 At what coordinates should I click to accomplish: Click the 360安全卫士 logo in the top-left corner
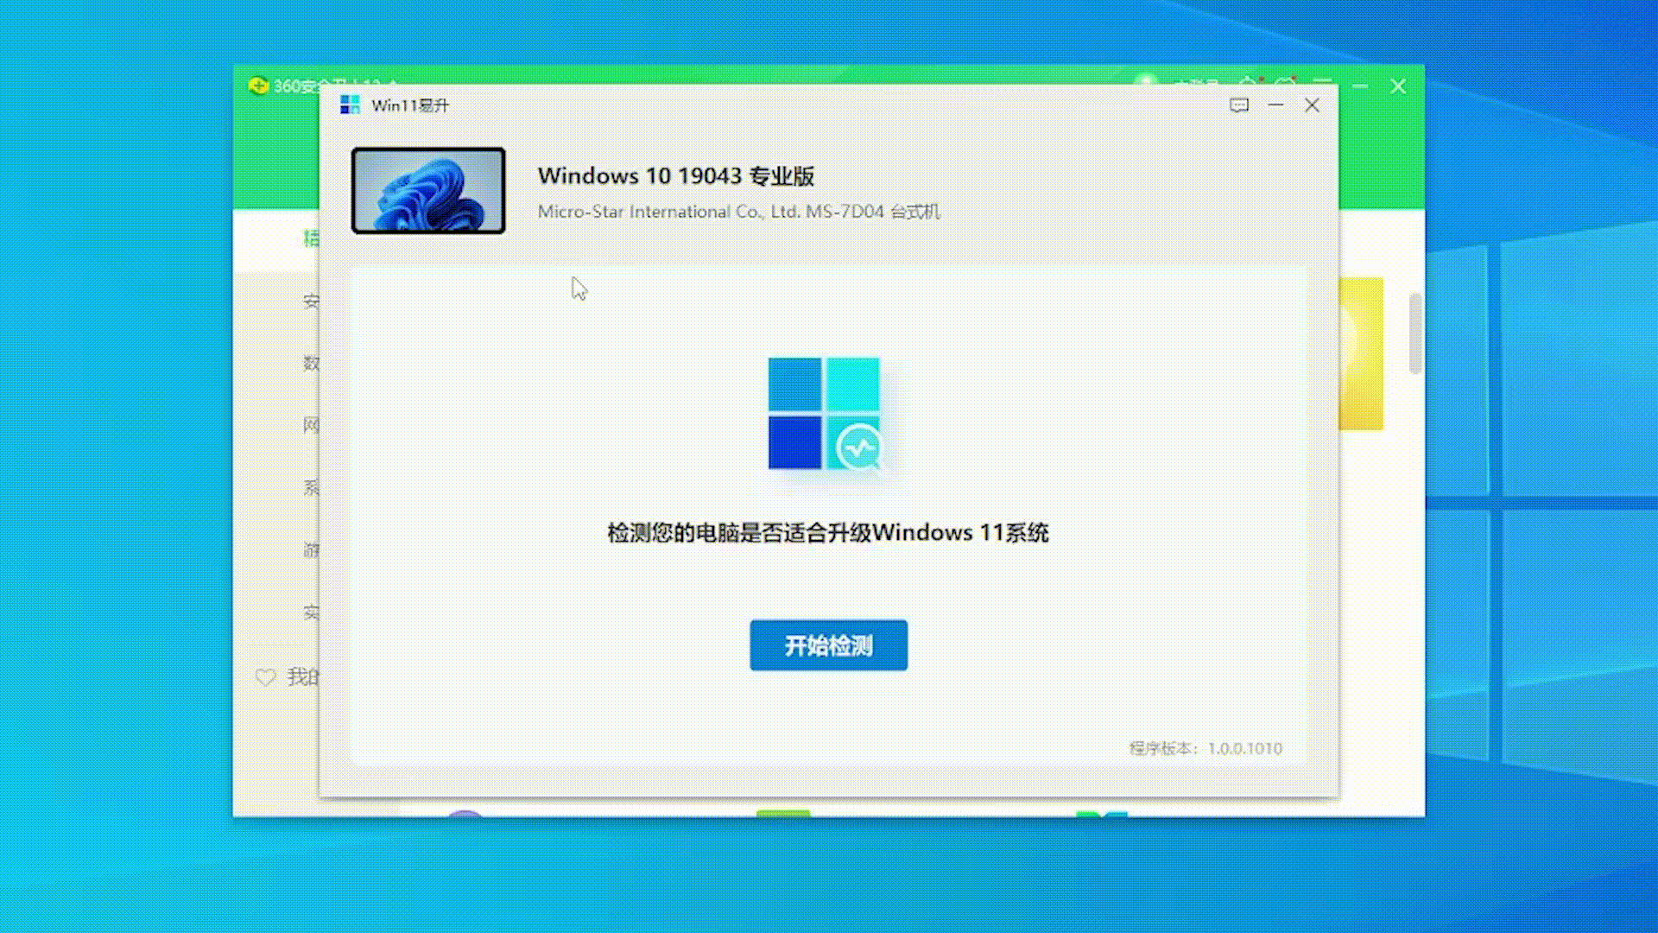(x=259, y=86)
